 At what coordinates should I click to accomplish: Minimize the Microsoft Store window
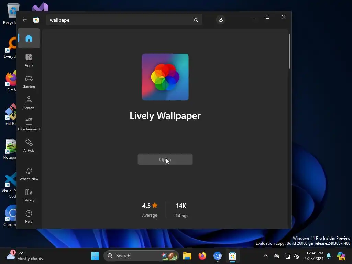coord(252,17)
